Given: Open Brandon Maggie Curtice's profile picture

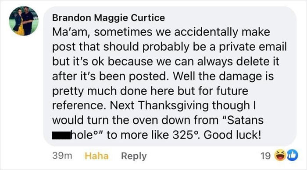Looking at the screenshot, I should 24,21.
